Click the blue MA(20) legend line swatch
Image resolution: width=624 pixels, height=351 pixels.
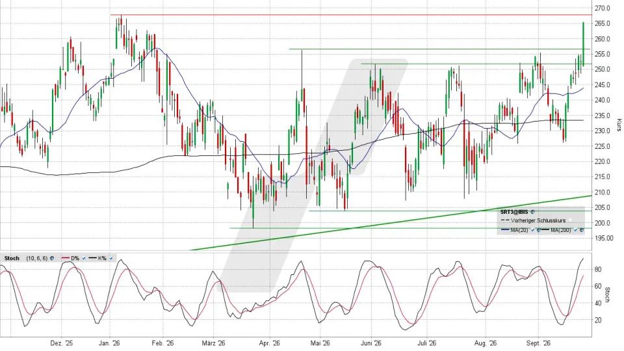click(506, 229)
